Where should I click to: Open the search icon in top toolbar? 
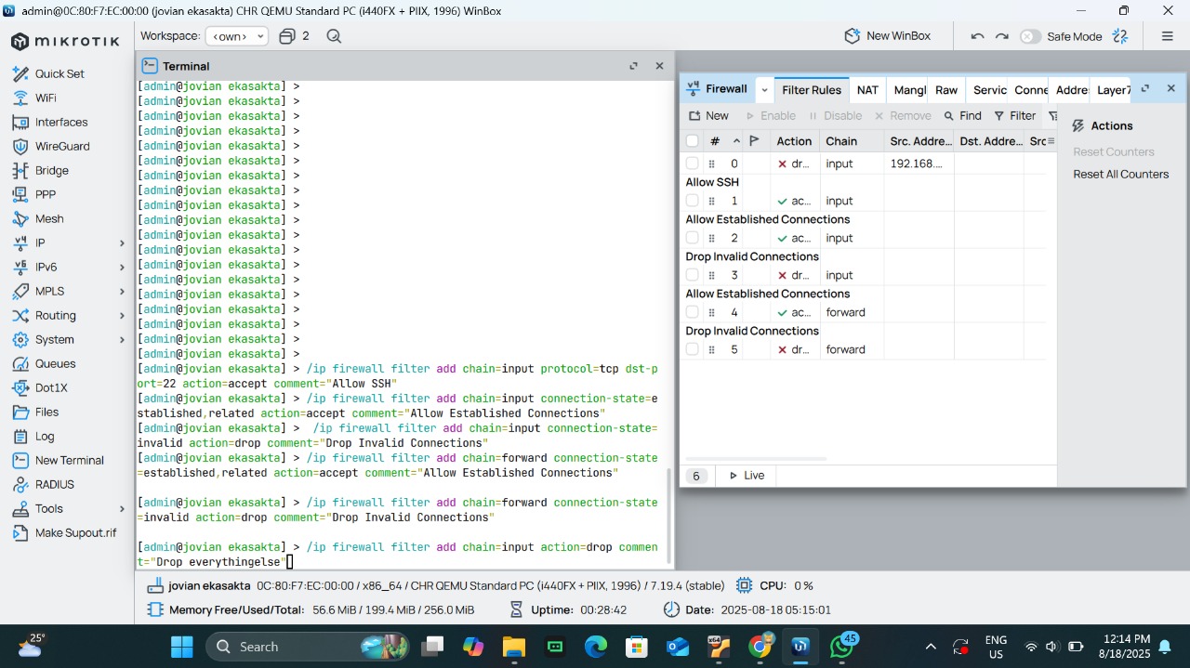[334, 36]
